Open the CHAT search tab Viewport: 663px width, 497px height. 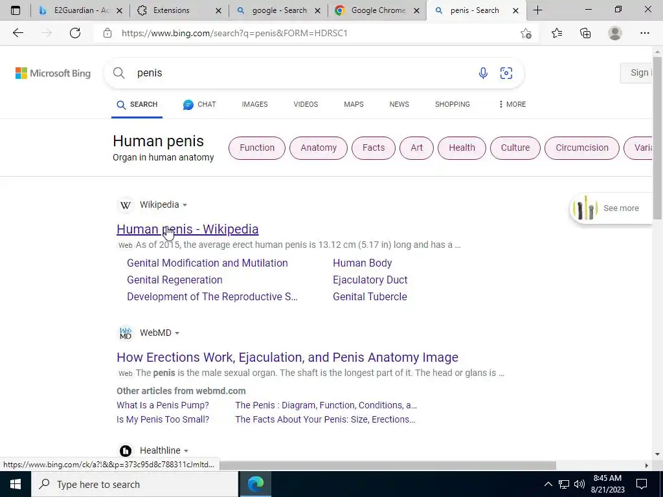tap(199, 104)
